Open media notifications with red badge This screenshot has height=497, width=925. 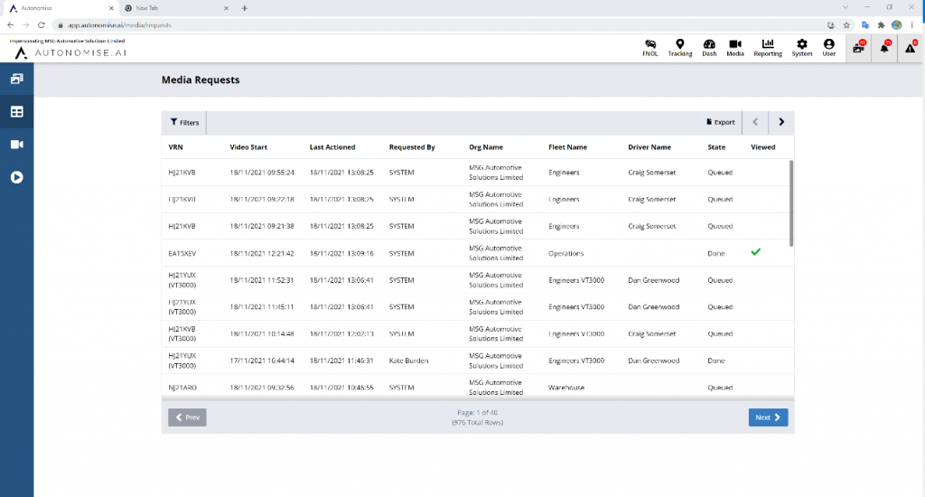click(858, 48)
